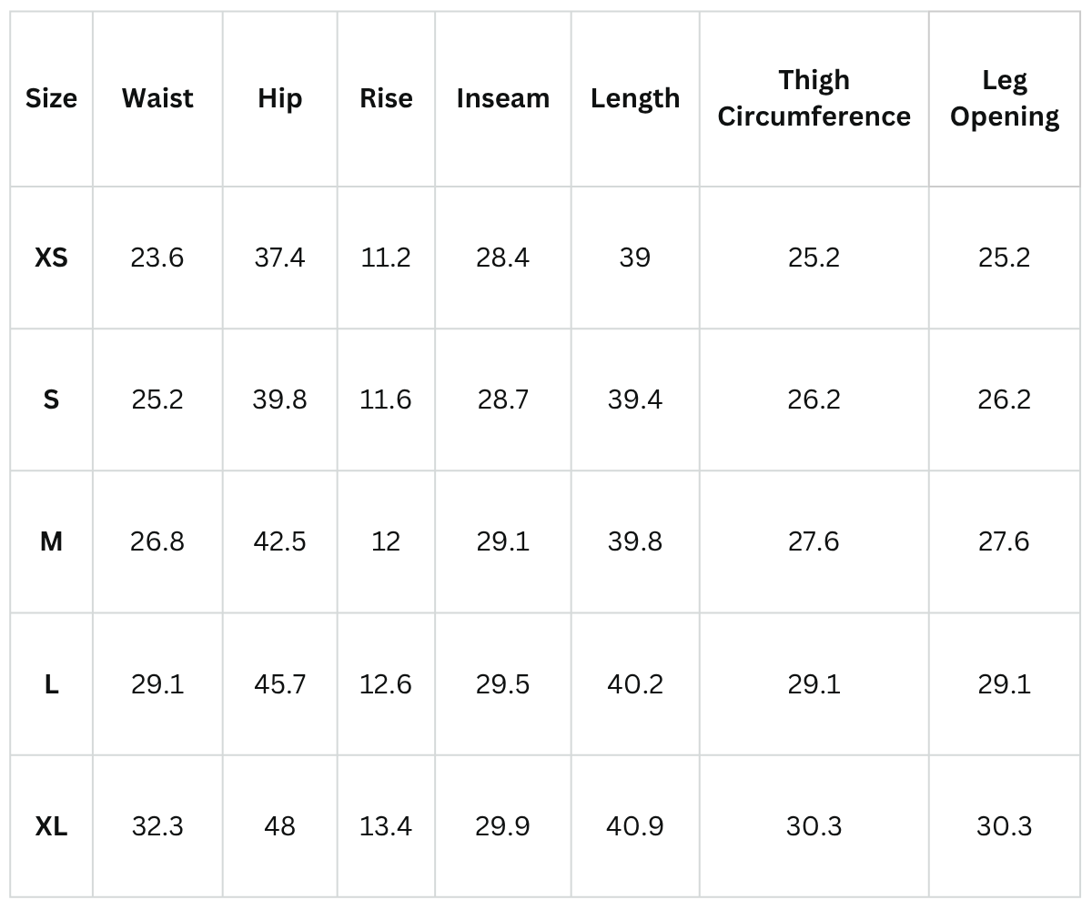Select the S size row label
Screen dimensions: 1092x910
[x=51, y=399]
